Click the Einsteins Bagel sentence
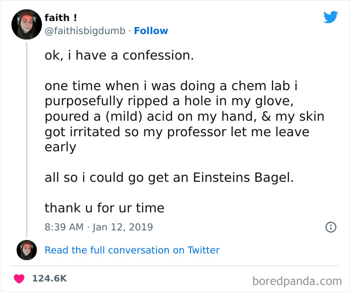The height and width of the screenshot is (292, 350). pos(169,177)
